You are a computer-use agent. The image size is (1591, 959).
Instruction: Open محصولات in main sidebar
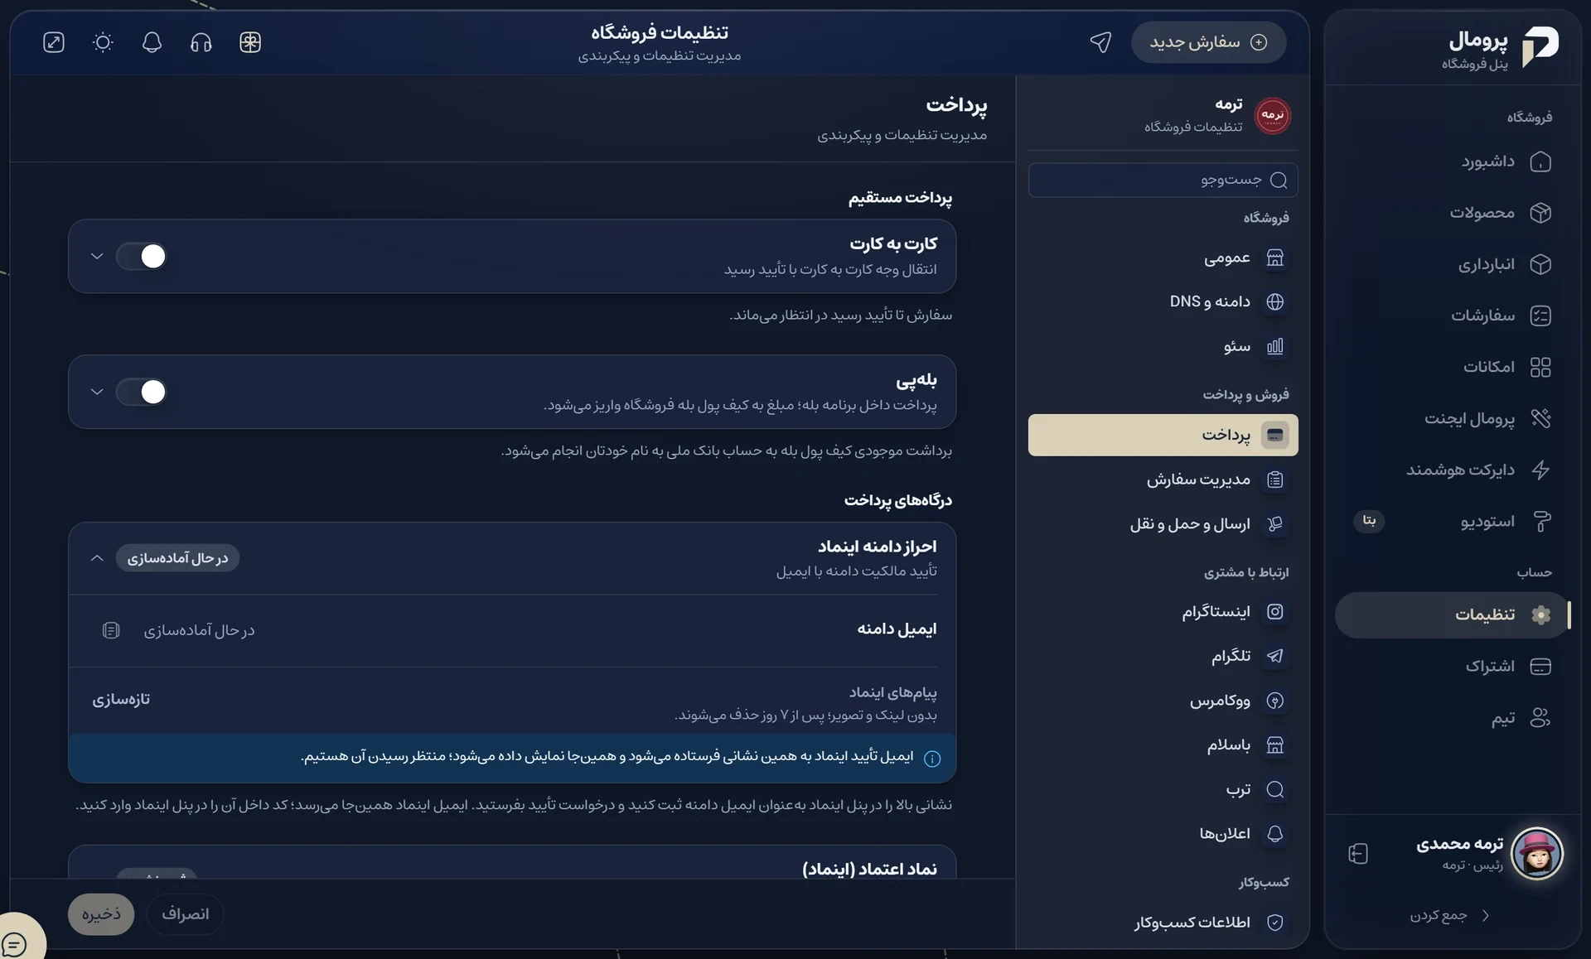(x=1453, y=213)
